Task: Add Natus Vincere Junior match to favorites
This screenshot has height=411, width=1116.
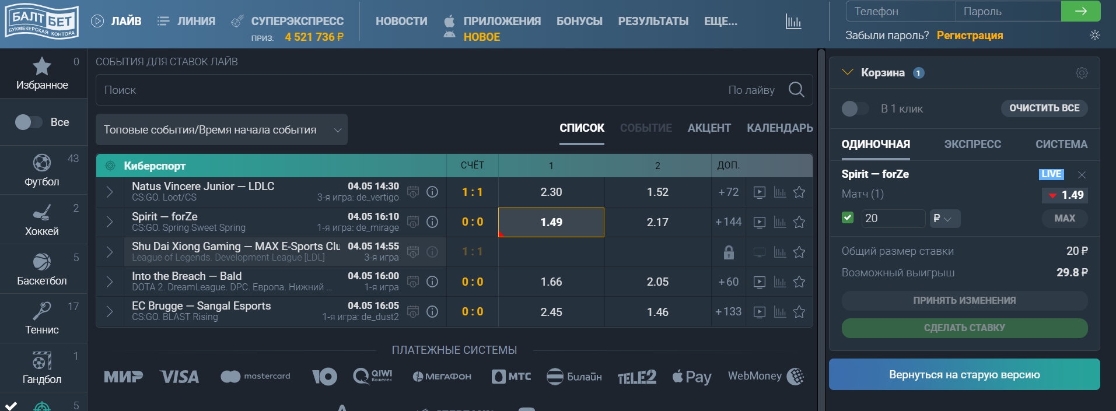Action: pos(799,192)
